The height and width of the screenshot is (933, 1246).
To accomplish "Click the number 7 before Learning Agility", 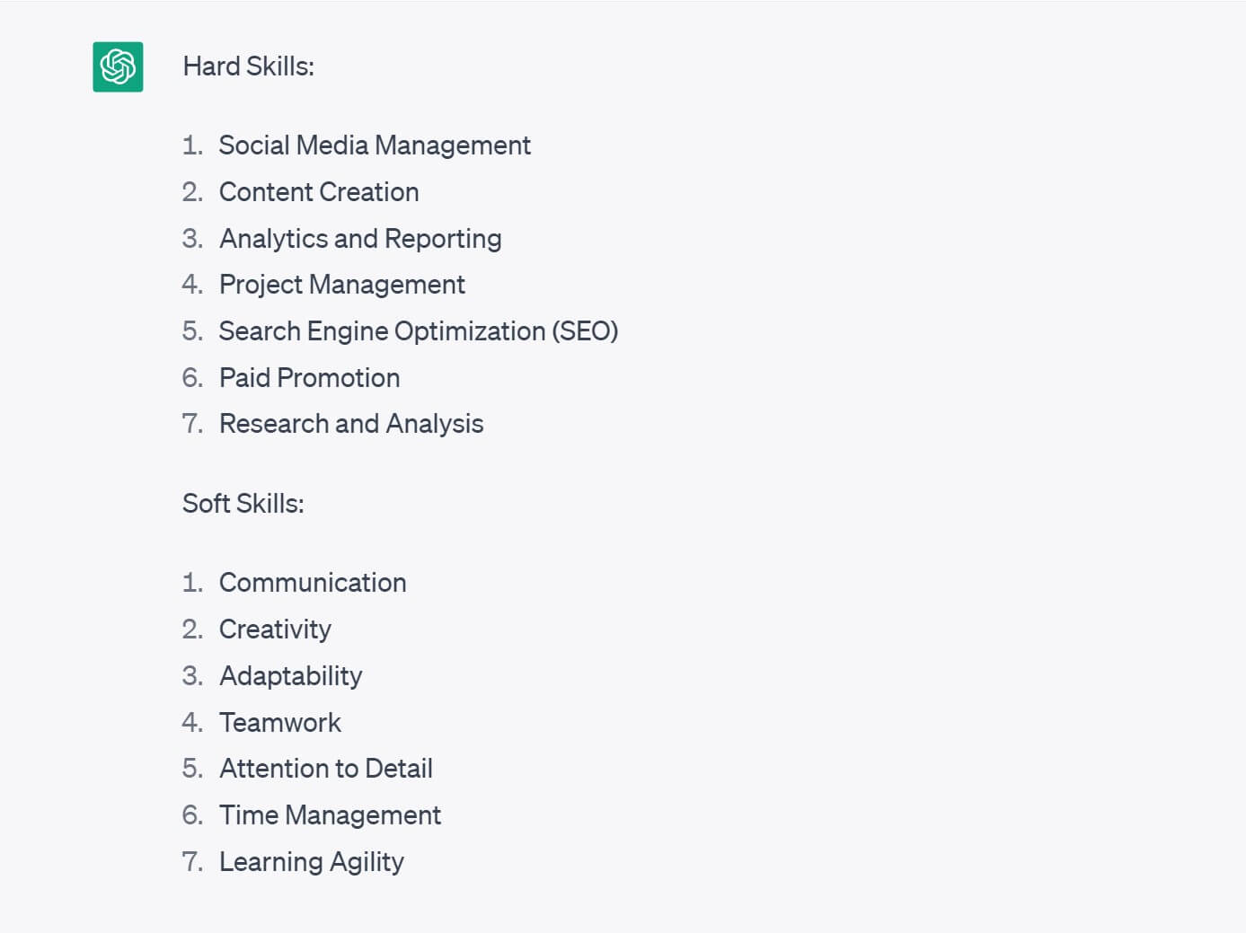I will [192, 862].
